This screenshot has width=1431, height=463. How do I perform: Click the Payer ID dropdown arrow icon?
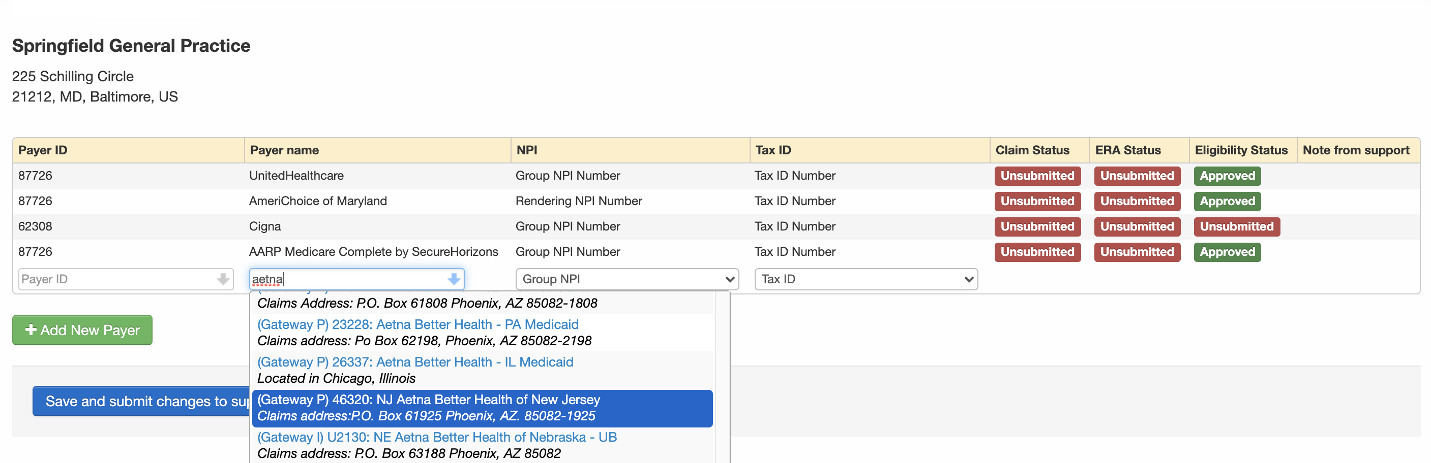tap(223, 279)
